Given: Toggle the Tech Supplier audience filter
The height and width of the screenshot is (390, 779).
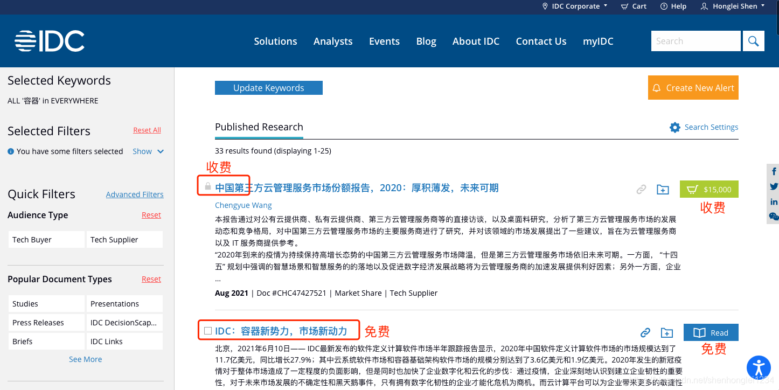Looking at the screenshot, I should 124,240.
